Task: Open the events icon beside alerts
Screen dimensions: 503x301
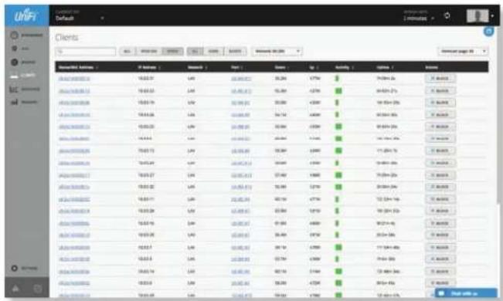Action: 38,289
